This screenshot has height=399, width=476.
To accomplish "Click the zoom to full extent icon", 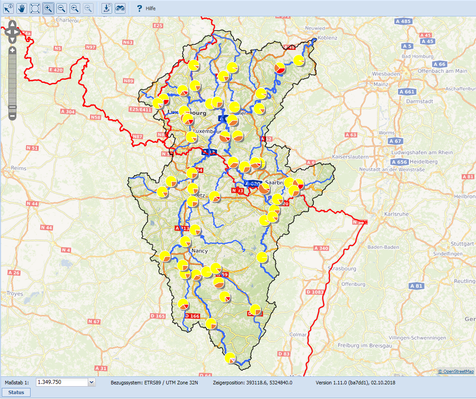I will (35, 8).
